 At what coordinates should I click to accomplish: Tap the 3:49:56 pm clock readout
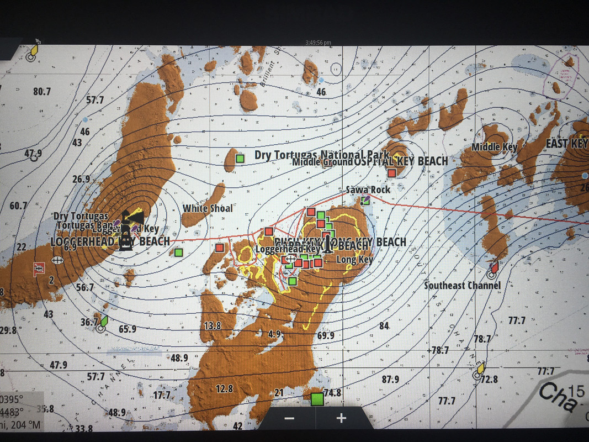[x=318, y=43]
